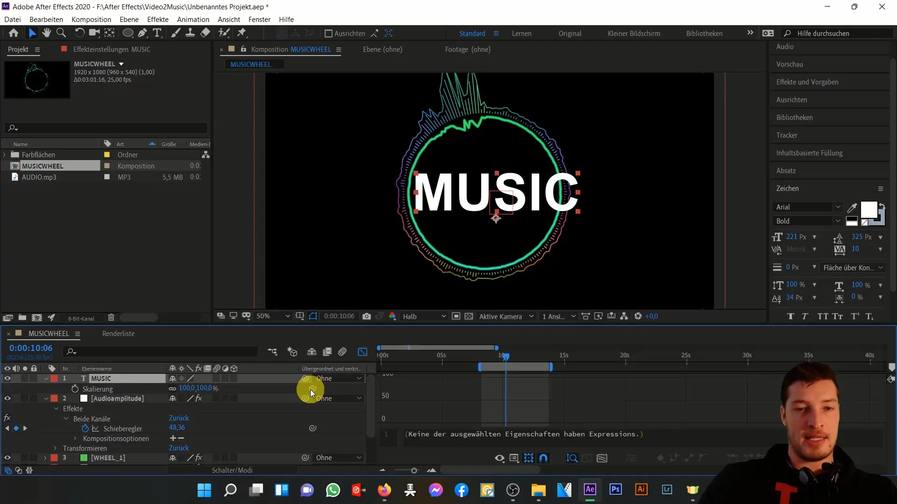The height and width of the screenshot is (504, 897).
Task: Open the Komposition menu
Action: click(x=91, y=20)
